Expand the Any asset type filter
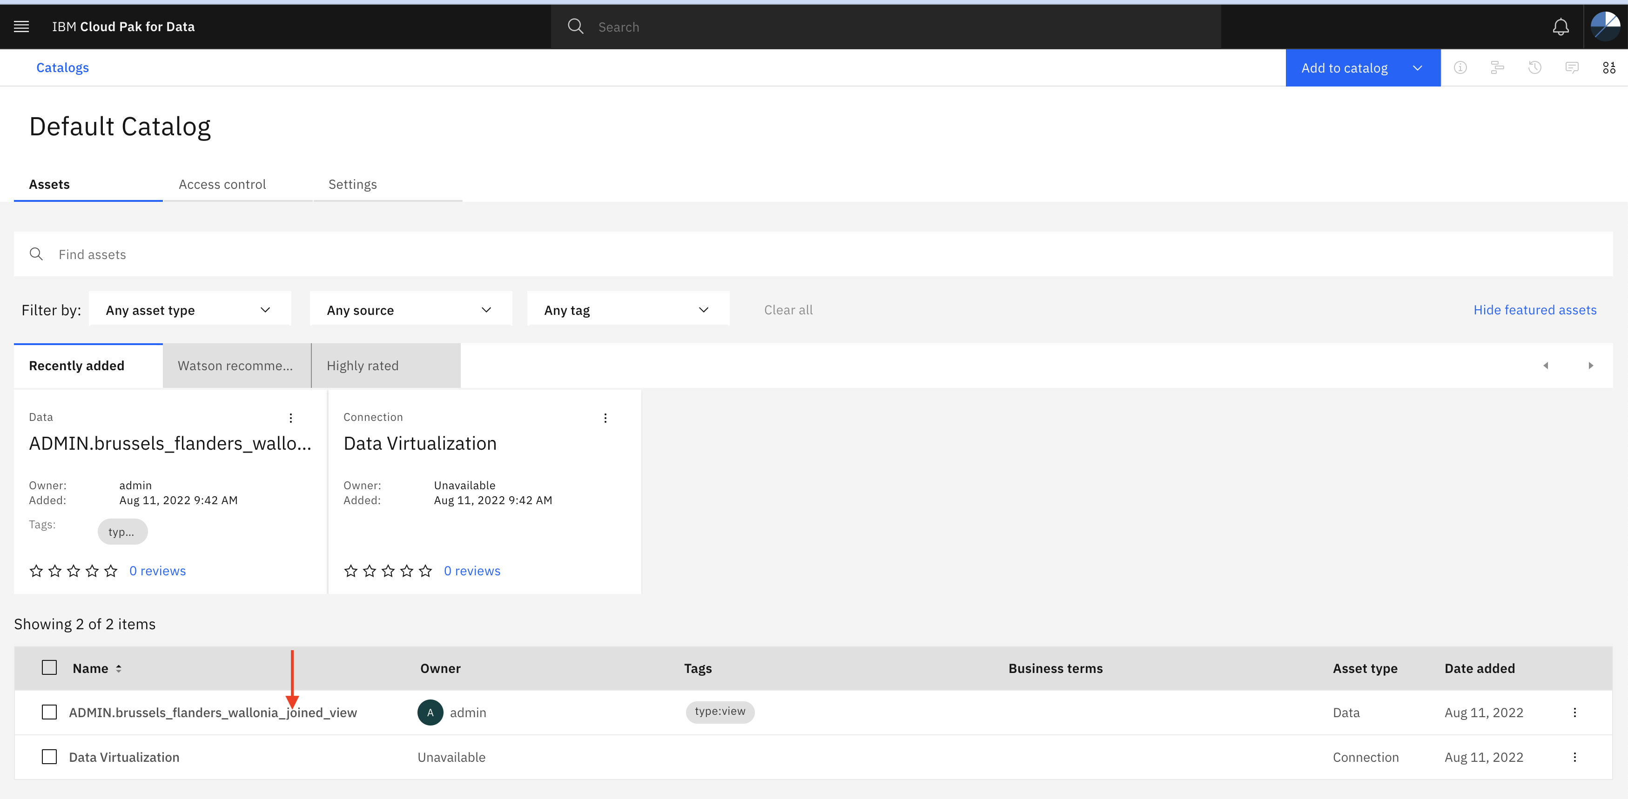1628x799 pixels. tap(189, 309)
